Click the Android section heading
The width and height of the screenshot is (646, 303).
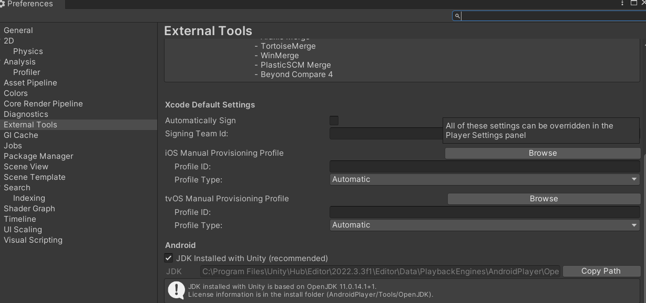[180, 245]
